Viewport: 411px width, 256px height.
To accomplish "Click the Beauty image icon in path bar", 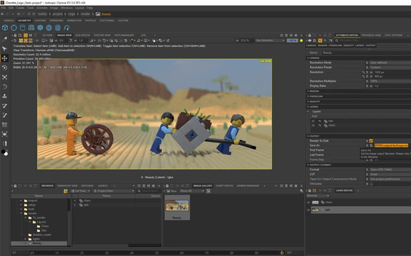I will [98, 13].
